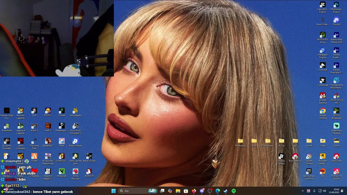The width and height of the screenshot is (347, 195).
Task: Click the AIDA64 Extreme icon
Action: click(x=323, y=98)
